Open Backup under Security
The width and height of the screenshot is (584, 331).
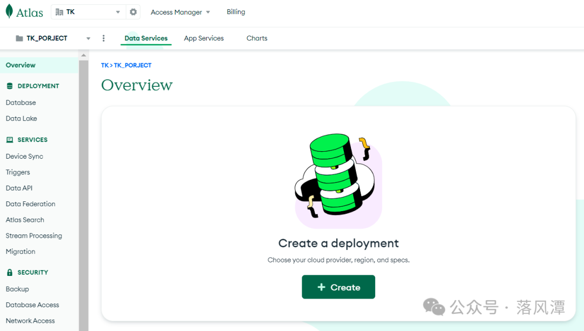pos(17,289)
